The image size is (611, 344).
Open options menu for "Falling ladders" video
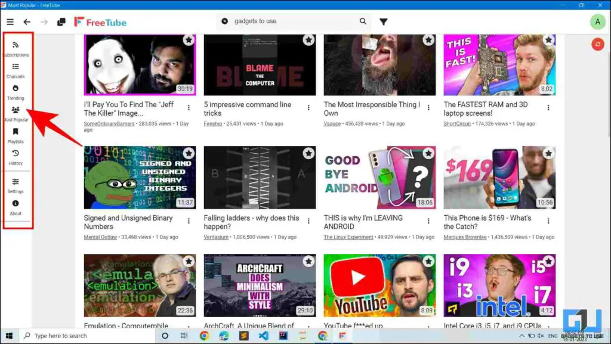click(x=308, y=221)
